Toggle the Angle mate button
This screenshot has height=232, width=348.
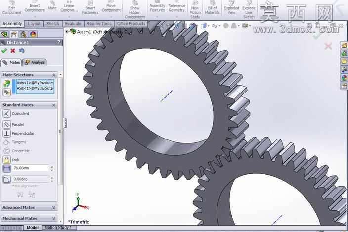coord(6,179)
